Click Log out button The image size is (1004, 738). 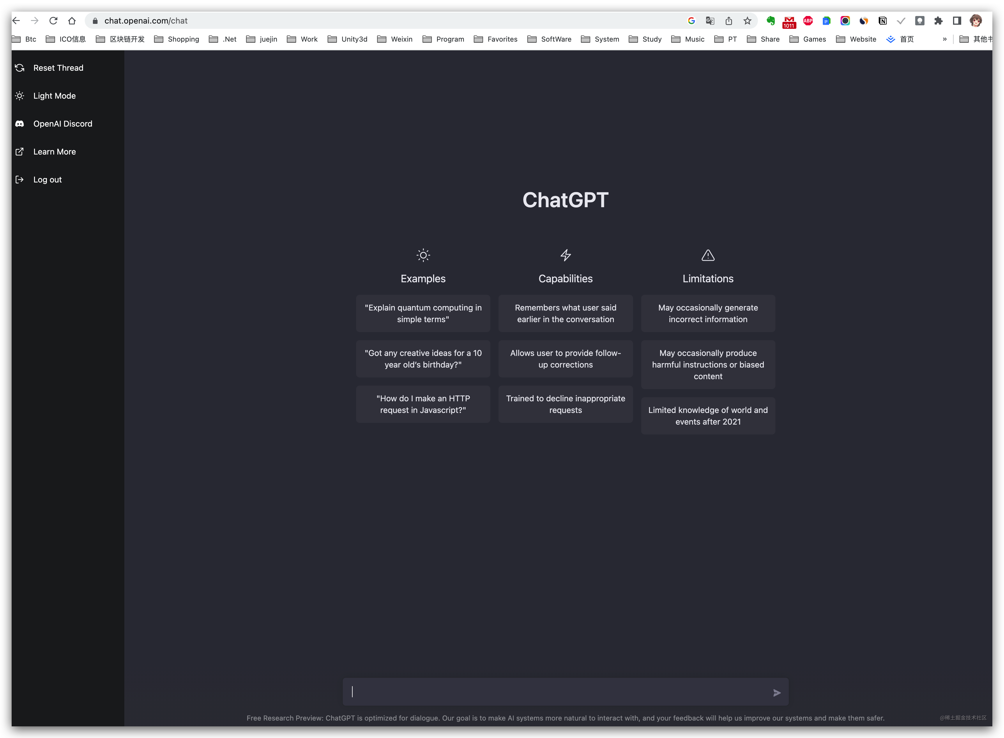[47, 179]
